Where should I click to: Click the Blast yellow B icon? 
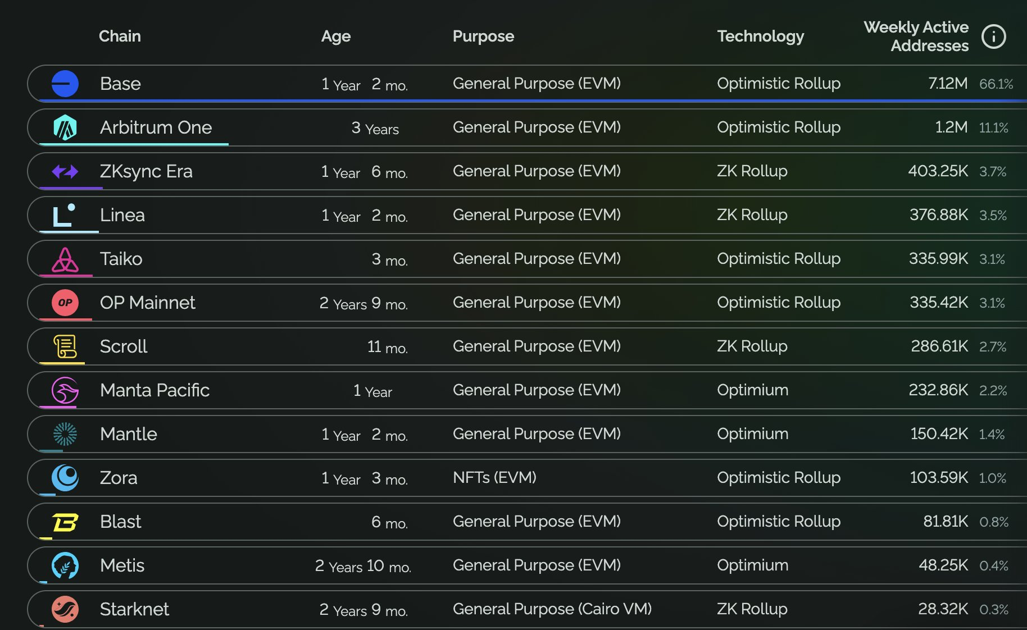point(65,522)
